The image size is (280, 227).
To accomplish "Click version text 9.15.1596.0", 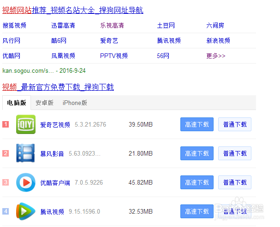I will (84, 211).
